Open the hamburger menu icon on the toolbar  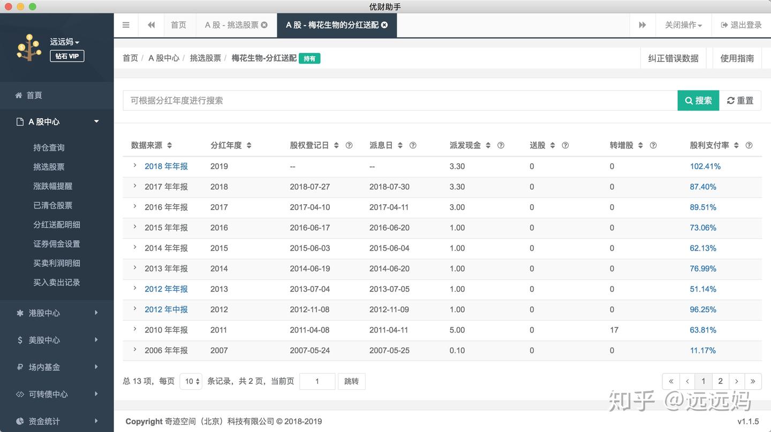tap(126, 25)
